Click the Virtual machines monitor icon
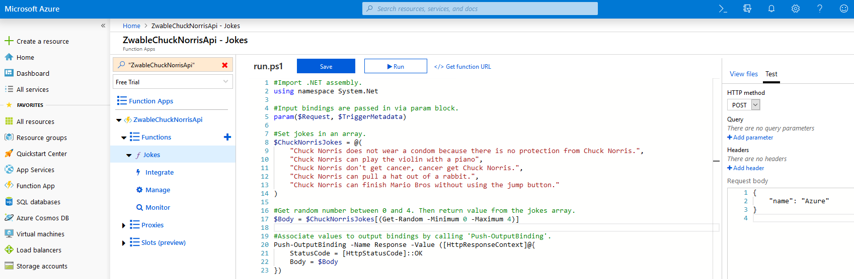 click(9, 233)
